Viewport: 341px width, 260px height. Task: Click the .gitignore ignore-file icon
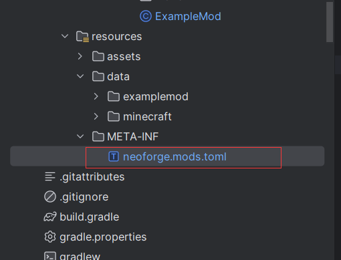click(50, 197)
